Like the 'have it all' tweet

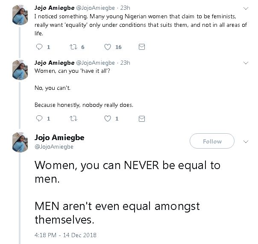pyautogui.click(x=108, y=118)
